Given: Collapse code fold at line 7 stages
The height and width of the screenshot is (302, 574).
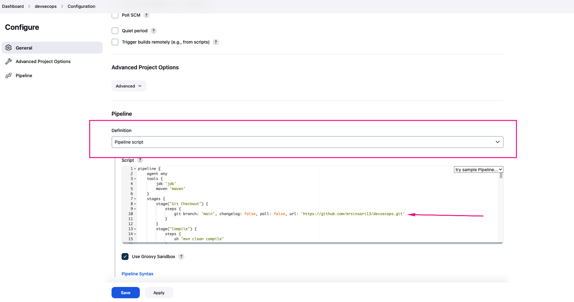Looking at the screenshot, I should click(135, 199).
